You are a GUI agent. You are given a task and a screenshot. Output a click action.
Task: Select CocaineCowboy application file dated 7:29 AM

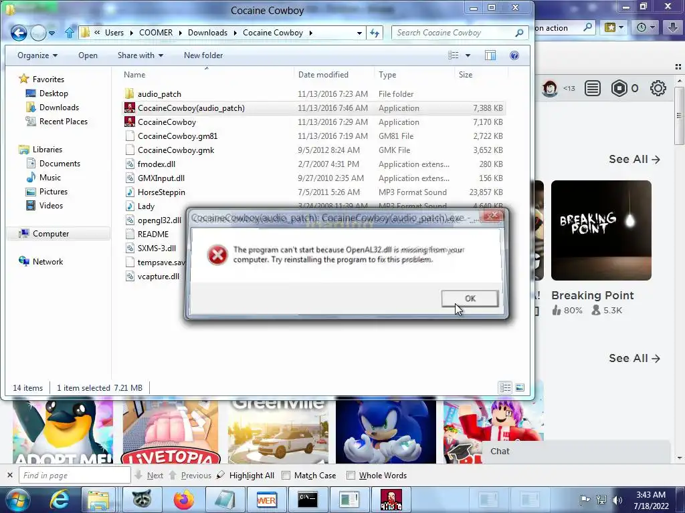(x=314, y=122)
